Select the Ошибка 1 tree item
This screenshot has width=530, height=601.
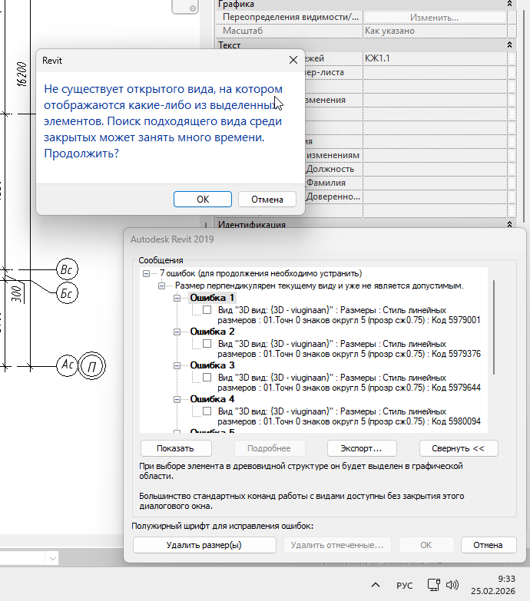coord(212,298)
